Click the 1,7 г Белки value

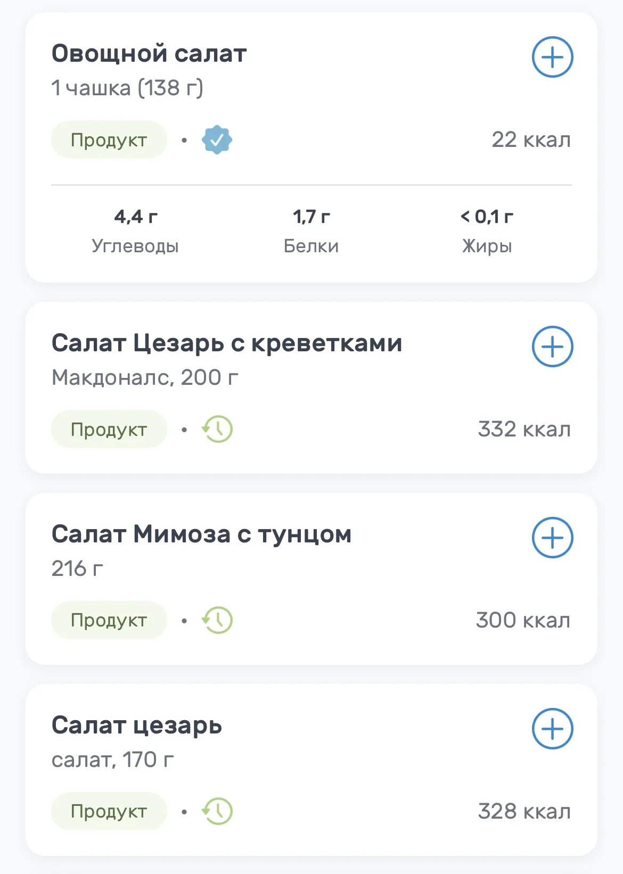(x=311, y=217)
